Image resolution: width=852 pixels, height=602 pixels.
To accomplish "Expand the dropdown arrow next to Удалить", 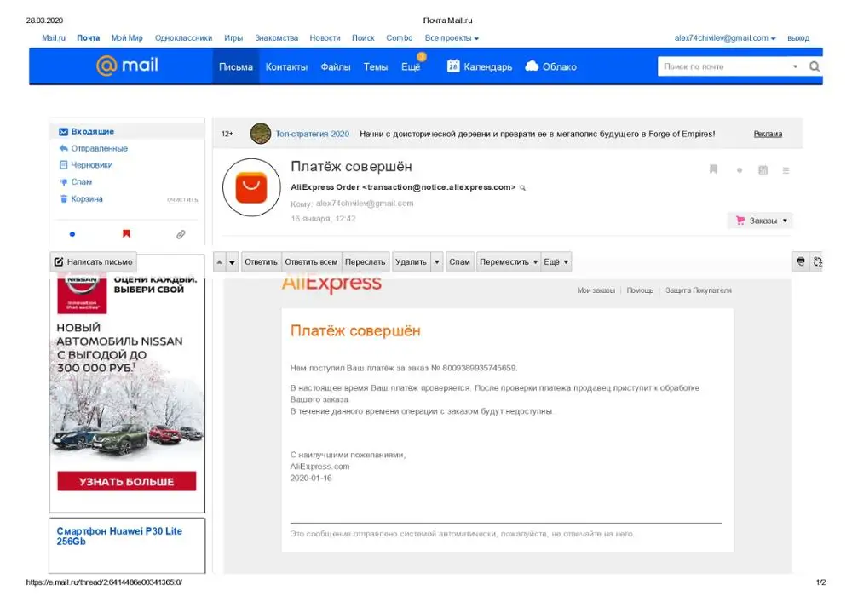I will (437, 262).
